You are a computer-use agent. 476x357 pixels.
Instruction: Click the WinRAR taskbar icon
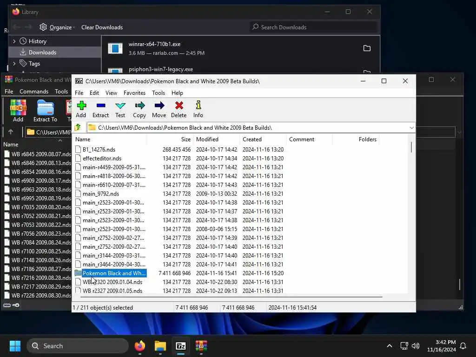pyautogui.click(x=201, y=346)
